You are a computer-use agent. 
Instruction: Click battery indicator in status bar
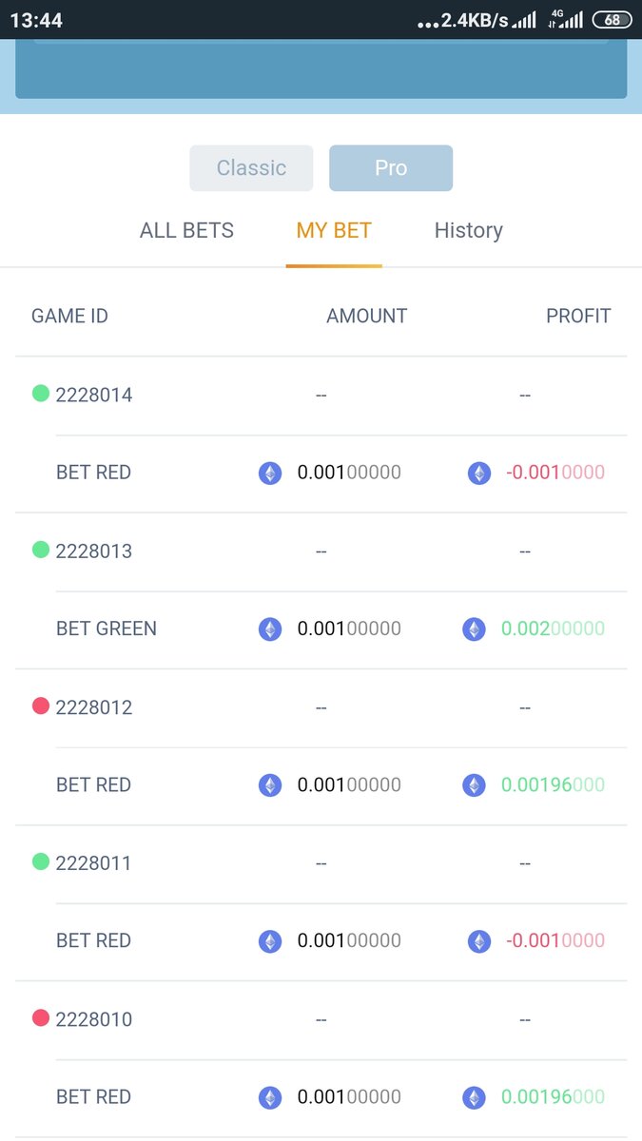pos(611,20)
